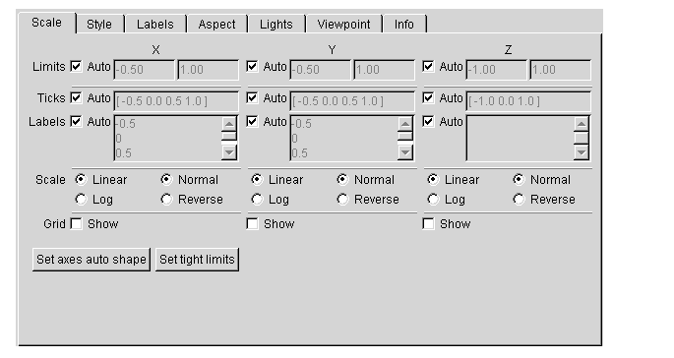Click the X labels scrollbar thumb
This screenshot has height=358, width=674.
(229, 137)
